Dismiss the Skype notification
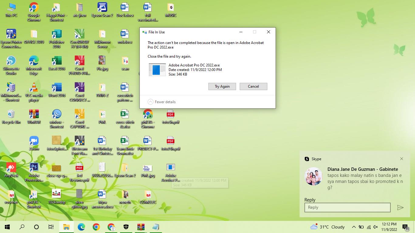415x233 pixels. pos(401,159)
